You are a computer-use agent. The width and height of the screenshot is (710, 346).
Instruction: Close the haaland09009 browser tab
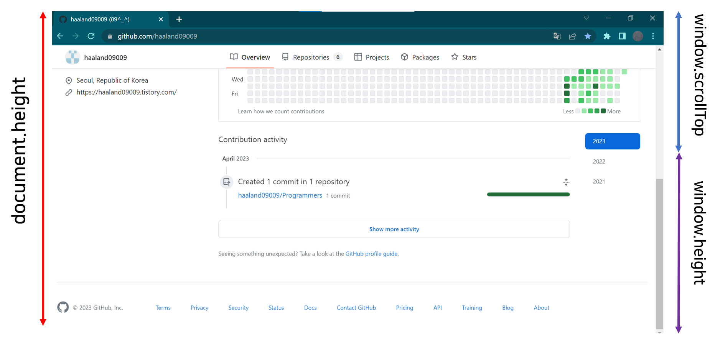point(161,19)
